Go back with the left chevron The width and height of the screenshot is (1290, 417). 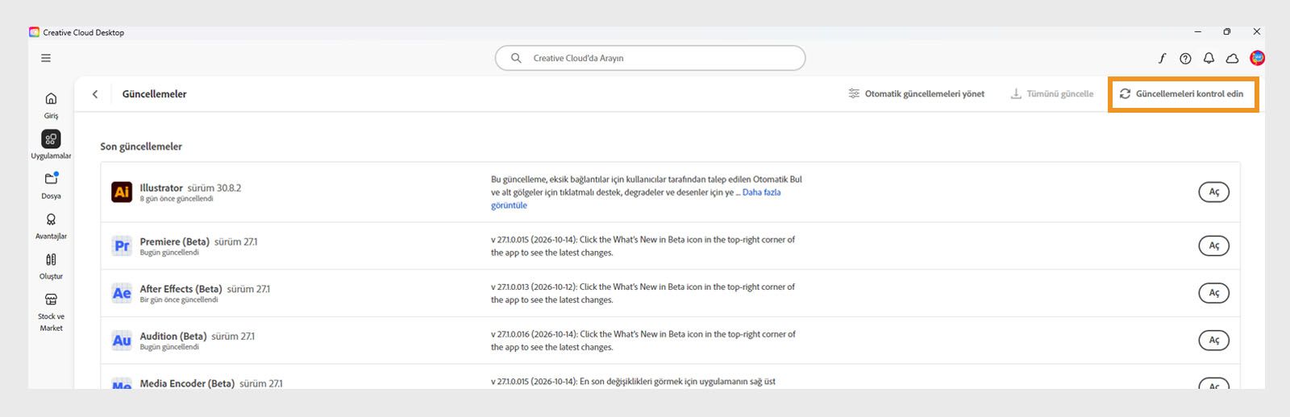pos(95,94)
